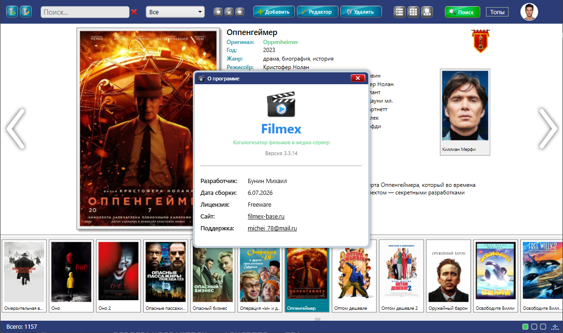Click developer name 'Бунин Михаил'
Image resolution: width=563 pixels, height=333 pixels.
coord(267,181)
